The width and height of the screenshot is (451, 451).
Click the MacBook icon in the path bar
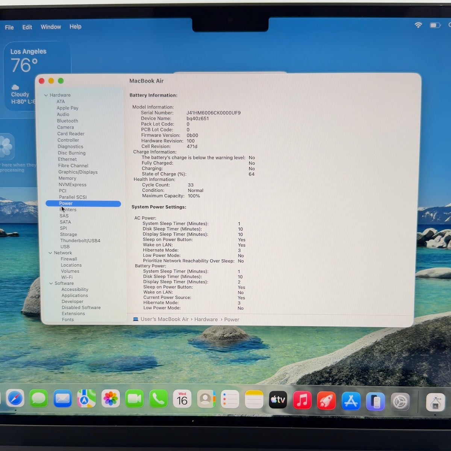[136, 319]
